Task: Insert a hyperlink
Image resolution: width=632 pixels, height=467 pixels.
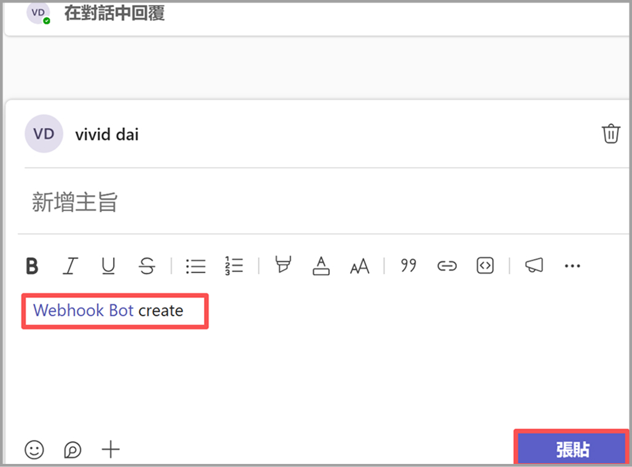Action: click(x=447, y=266)
